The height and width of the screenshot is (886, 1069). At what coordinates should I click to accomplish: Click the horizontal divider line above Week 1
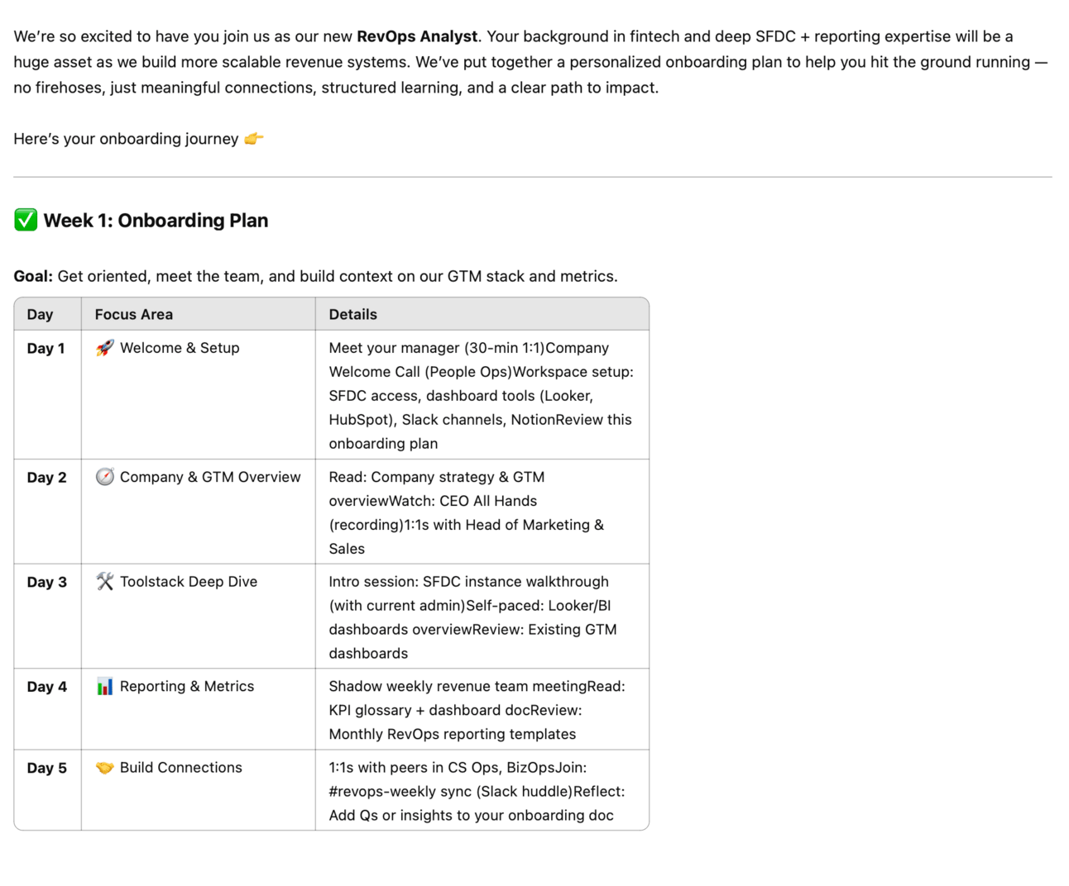point(533,177)
